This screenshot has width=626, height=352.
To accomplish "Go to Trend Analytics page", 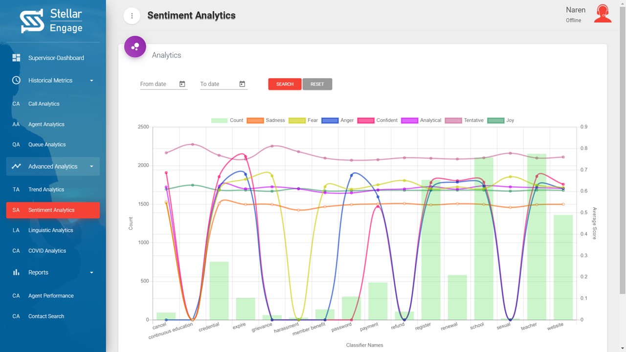I will coord(46,190).
